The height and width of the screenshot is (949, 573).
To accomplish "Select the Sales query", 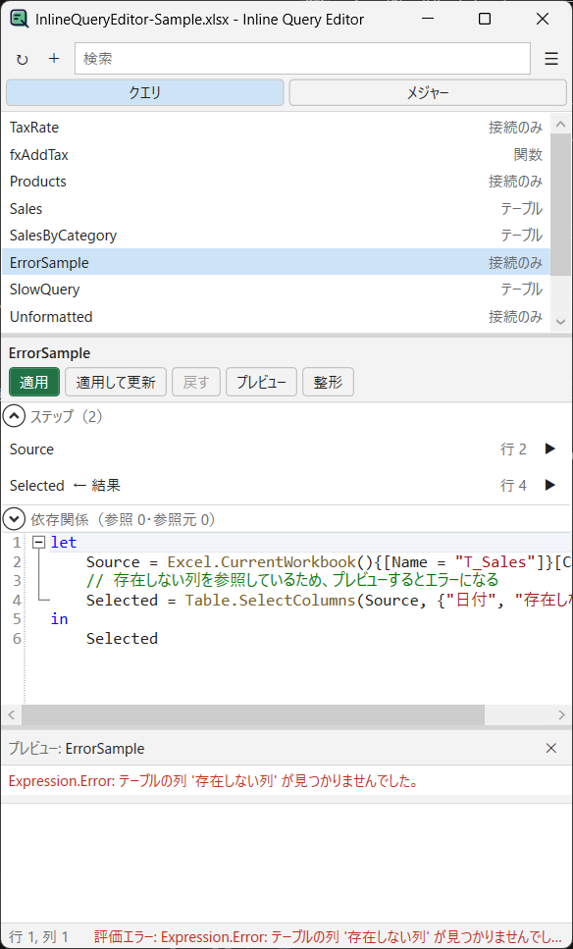I will pyautogui.click(x=276, y=209).
